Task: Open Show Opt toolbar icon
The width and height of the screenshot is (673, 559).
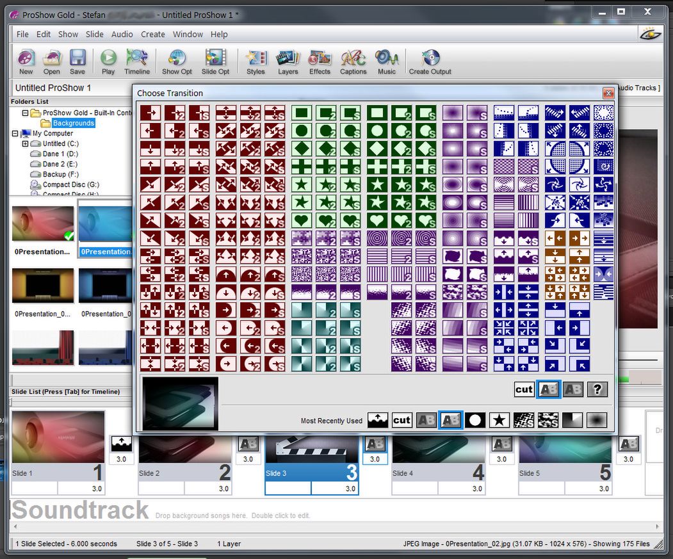Action: (x=177, y=62)
